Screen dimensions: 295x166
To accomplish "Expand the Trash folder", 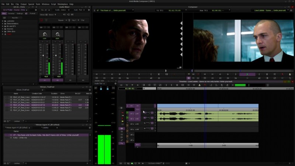I will click(3, 34).
